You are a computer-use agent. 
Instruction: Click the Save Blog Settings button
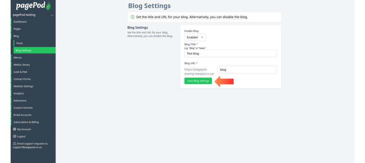pyautogui.click(x=198, y=81)
